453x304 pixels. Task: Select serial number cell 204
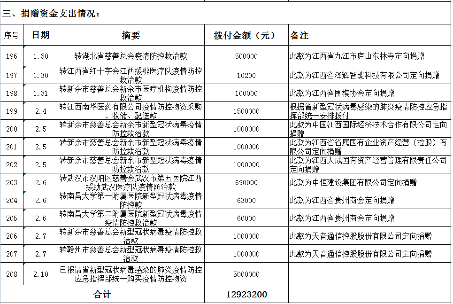(x=12, y=201)
